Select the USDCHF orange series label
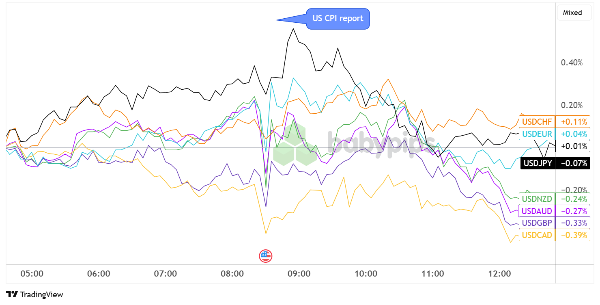The image size is (600, 305). pyautogui.click(x=537, y=121)
